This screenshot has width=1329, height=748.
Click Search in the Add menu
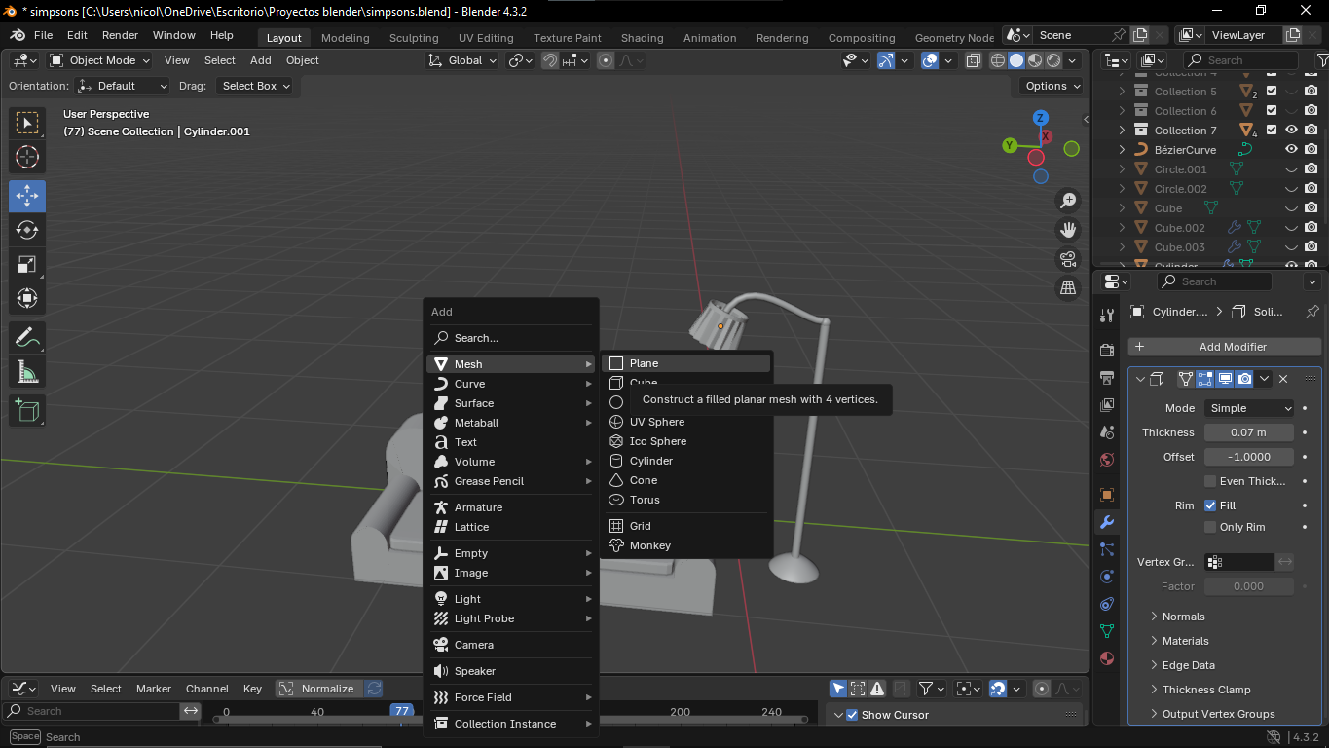click(x=511, y=338)
